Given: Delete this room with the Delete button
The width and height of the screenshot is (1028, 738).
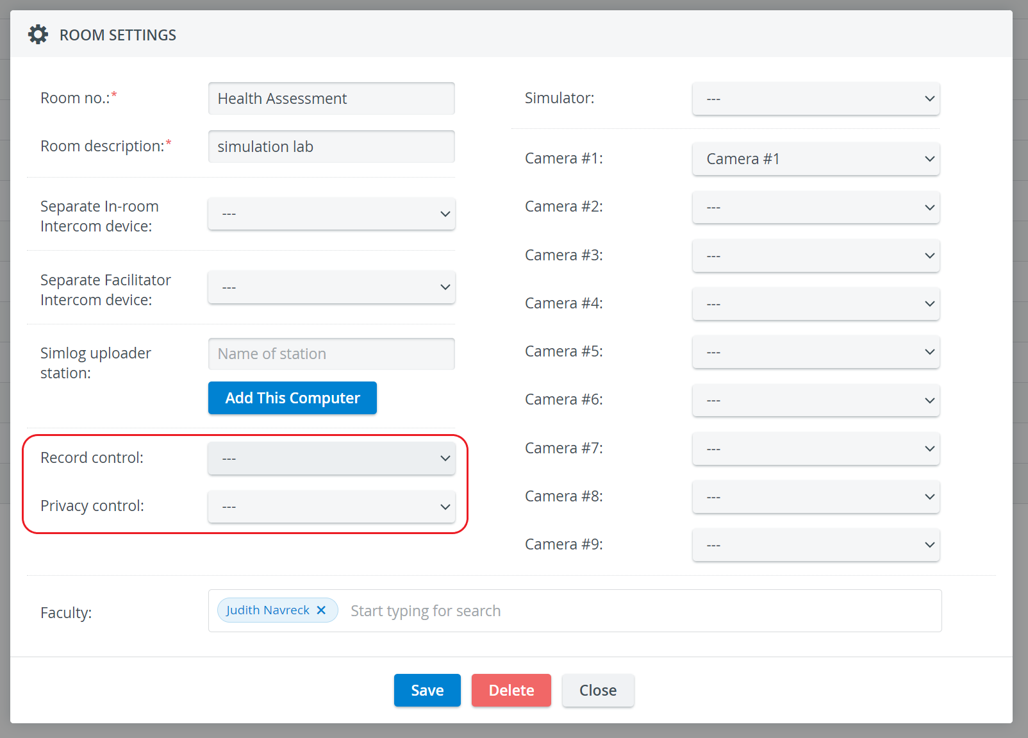Looking at the screenshot, I should [511, 691].
